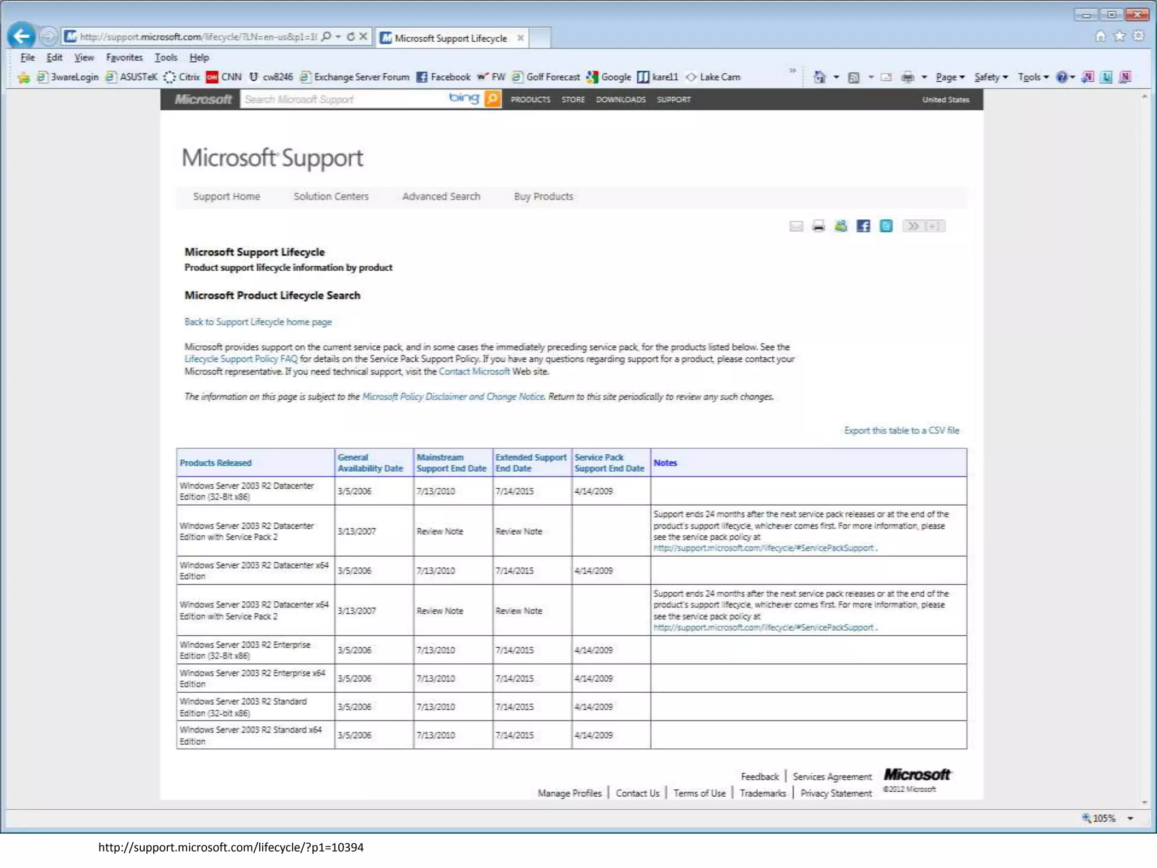
Task: Click the Print icon in command bar
Action: (x=907, y=77)
